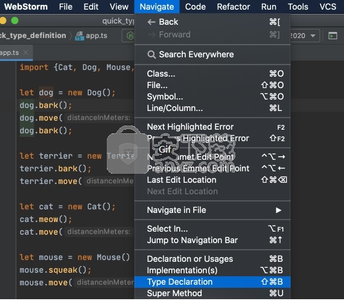
Task: Click the quick_type_definition breadcrumb folder
Action: coord(33,36)
